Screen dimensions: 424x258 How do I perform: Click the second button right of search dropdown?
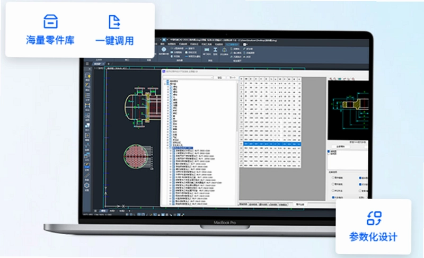(232, 77)
